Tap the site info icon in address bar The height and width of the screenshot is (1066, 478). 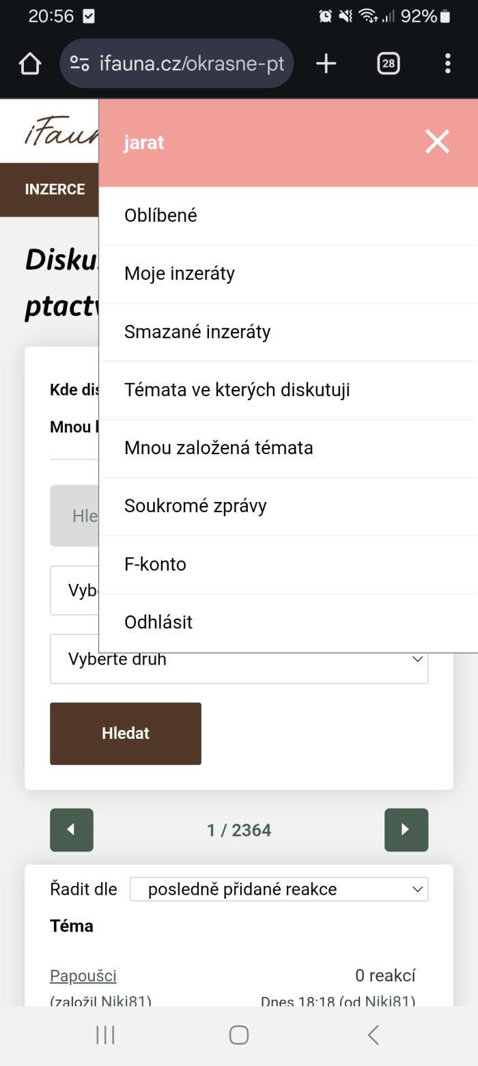point(80,64)
